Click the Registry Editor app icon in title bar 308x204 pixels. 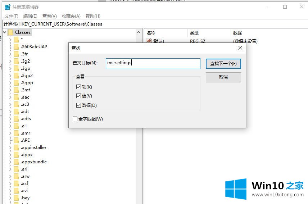8,7
